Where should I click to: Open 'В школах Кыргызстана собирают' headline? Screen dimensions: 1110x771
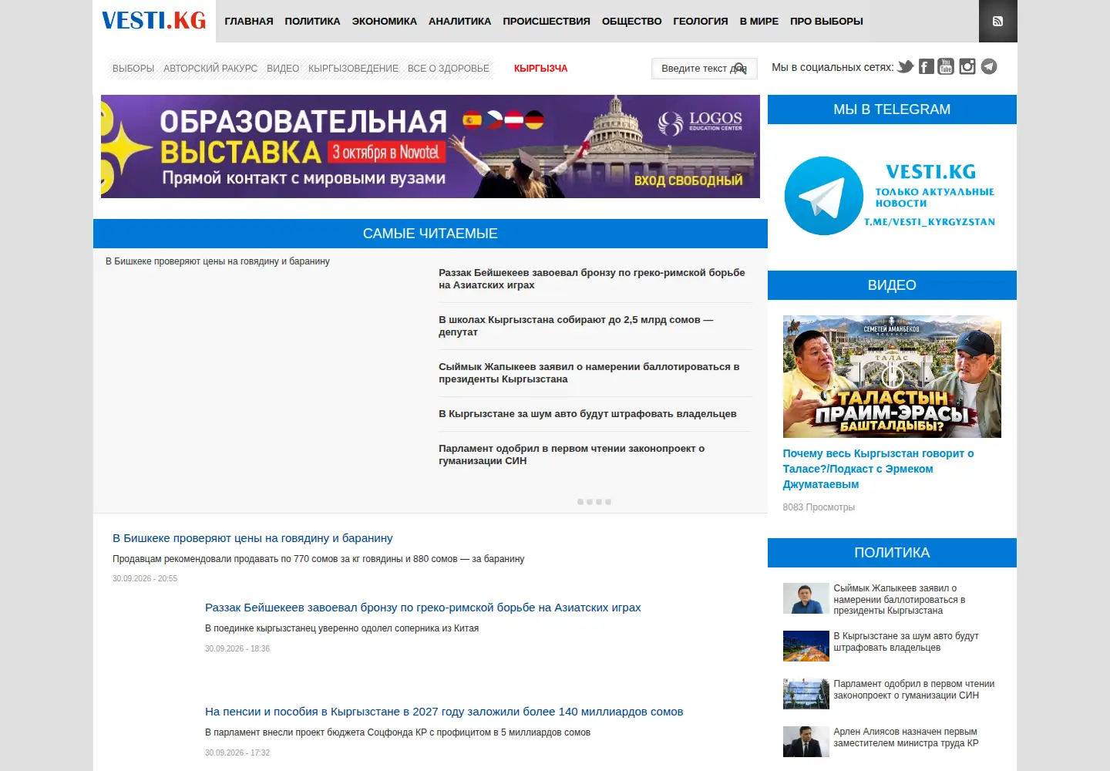point(576,326)
